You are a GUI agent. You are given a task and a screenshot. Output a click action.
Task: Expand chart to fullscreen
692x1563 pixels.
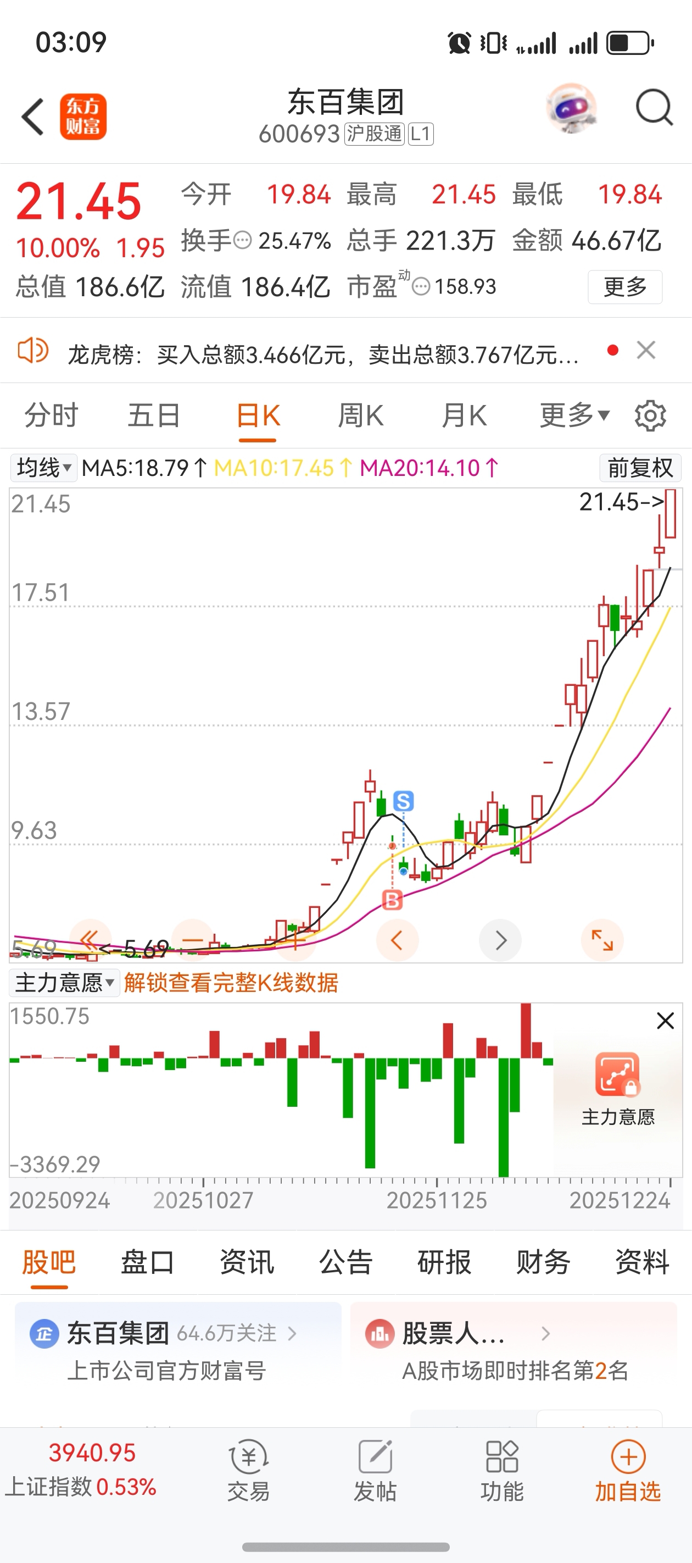[x=602, y=940]
